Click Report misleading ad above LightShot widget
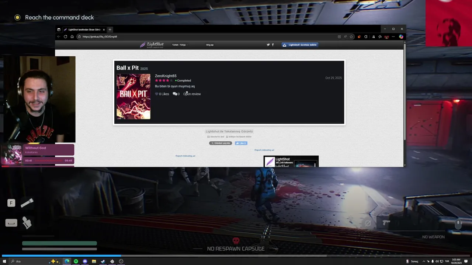The image size is (472, 265). pos(264,150)
